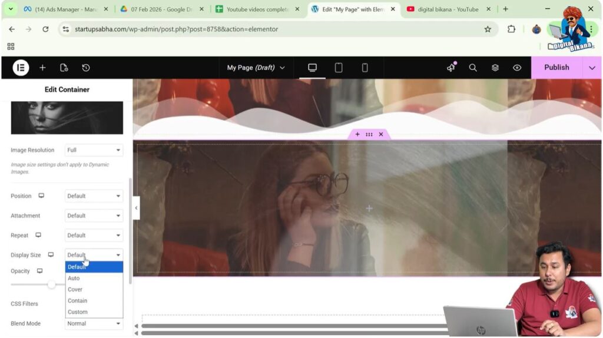603x338 pixels.
Task: Switch to Youtube videos spreadsheet tab
Action: pos(257,9)
